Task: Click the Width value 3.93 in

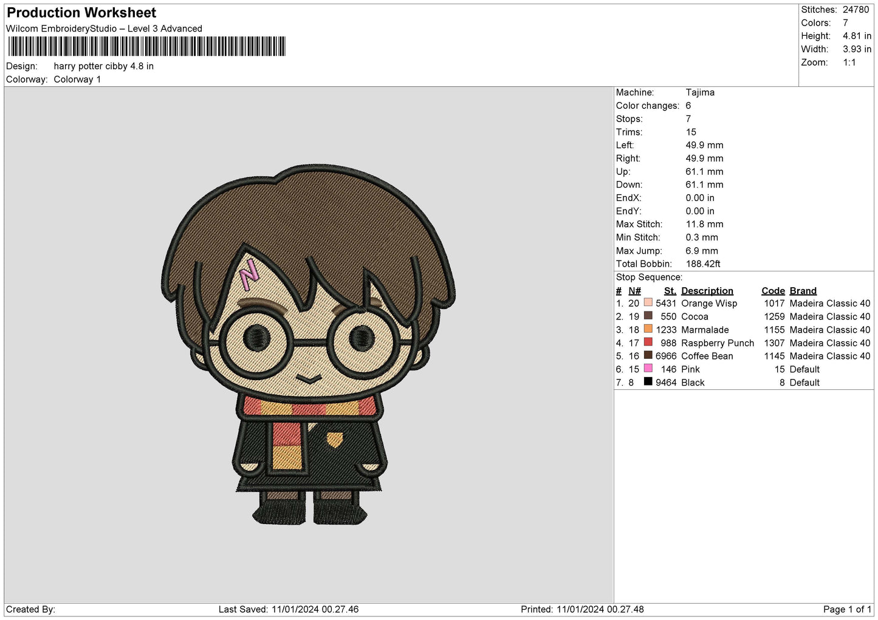Action: point(857,49)
